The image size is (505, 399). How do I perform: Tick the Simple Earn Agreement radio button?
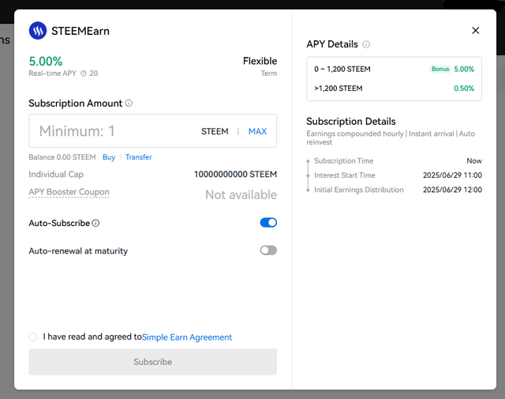pyautogui.click(x=33, y=337)
